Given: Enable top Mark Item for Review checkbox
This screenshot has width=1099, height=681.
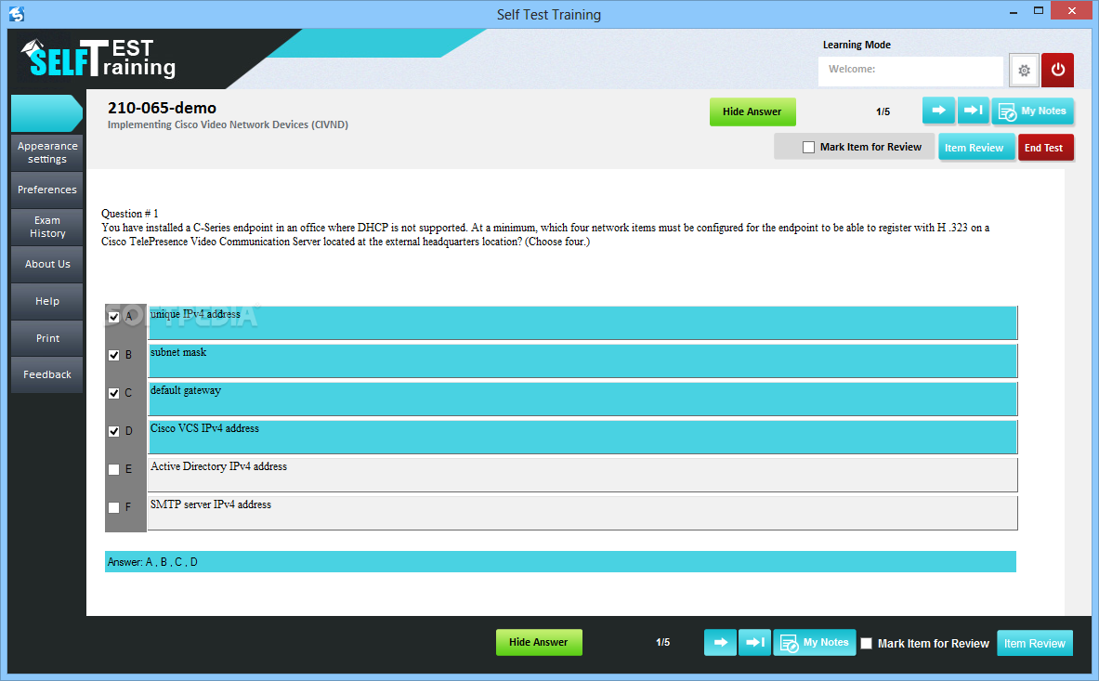Looking at the screenshot, I should [x=809, y=147].
